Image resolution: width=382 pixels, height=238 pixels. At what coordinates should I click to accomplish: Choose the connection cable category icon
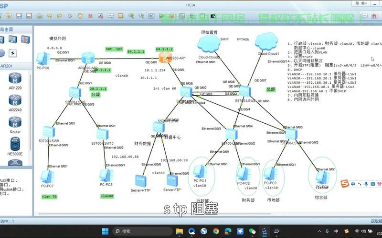[13, 53]
